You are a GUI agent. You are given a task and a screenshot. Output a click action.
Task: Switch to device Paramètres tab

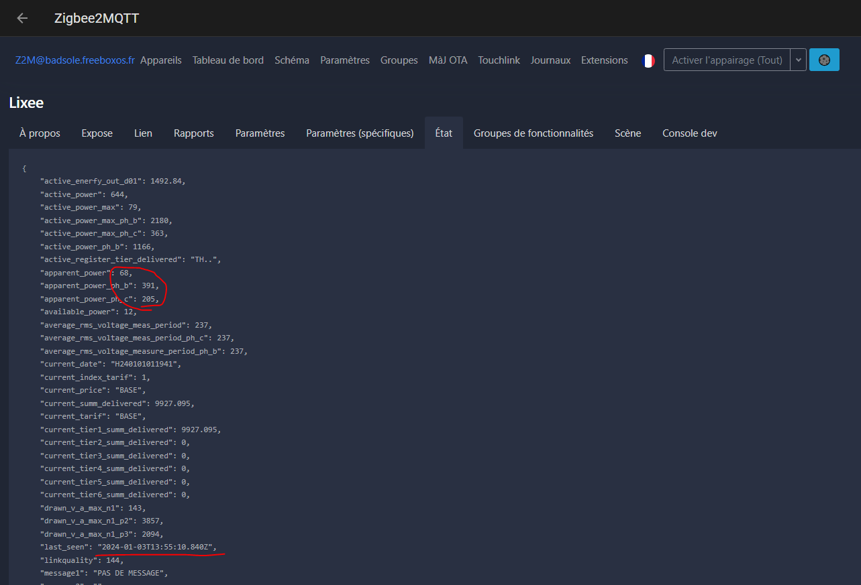click(x=260, y=133)
